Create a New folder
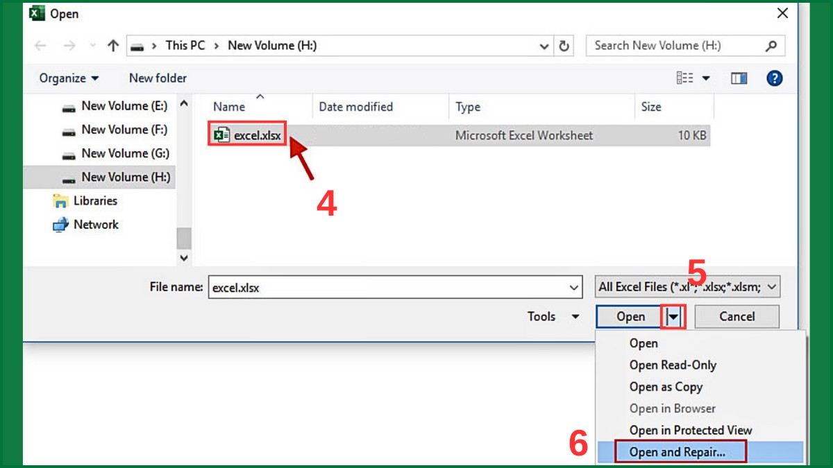The image size is (833, 468). click(x=157, y=78)
